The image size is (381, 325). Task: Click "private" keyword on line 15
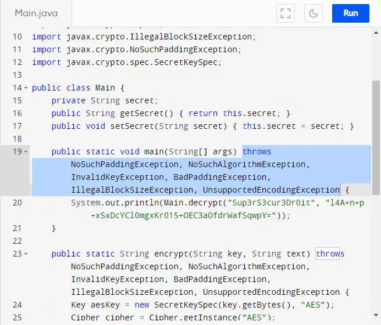point(69,100)
